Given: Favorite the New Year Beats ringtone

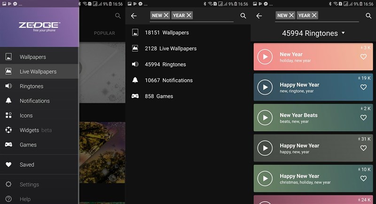Looking at the screenshot, I should click(x=363, y=118).
